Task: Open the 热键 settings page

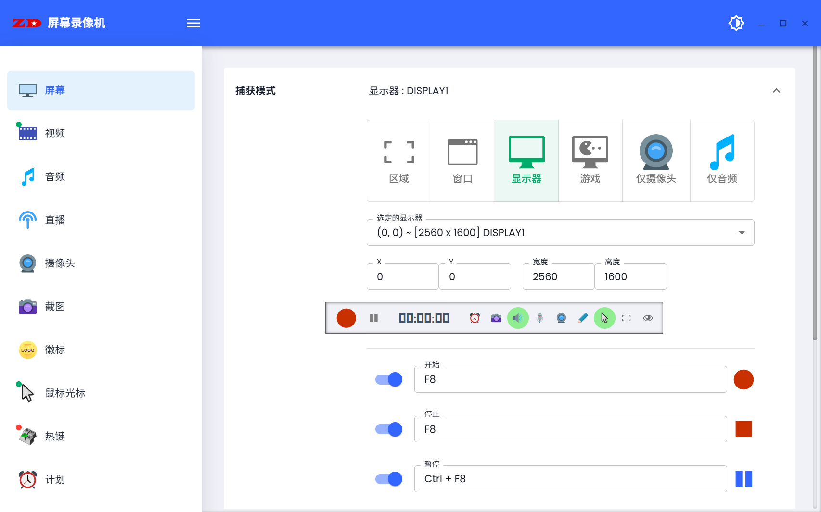Action: [55, 436]
